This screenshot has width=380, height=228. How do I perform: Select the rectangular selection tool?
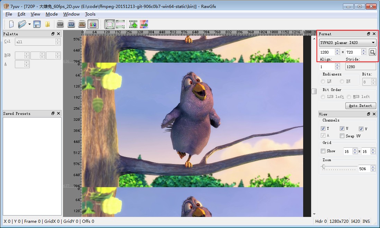[110, 24]
